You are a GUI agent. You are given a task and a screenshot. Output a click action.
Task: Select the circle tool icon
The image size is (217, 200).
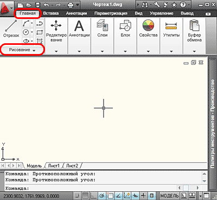click(26, 32)
